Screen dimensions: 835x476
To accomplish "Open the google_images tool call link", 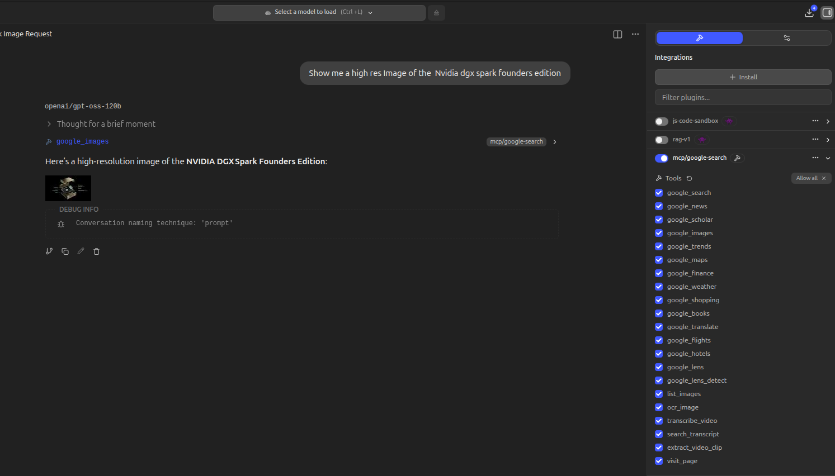I will coord(82,142).
